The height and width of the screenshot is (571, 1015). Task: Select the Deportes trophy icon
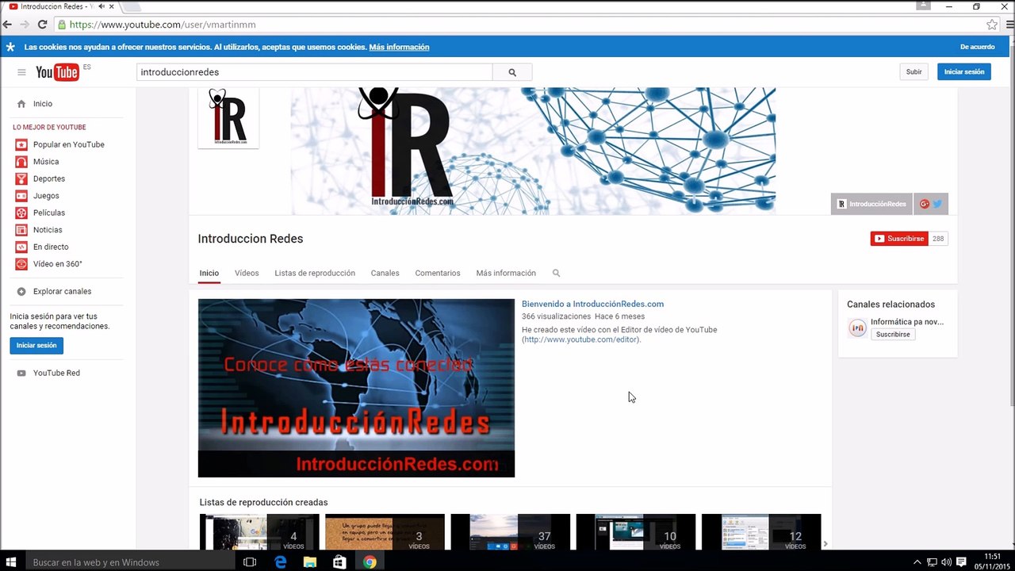pos(21,179)
